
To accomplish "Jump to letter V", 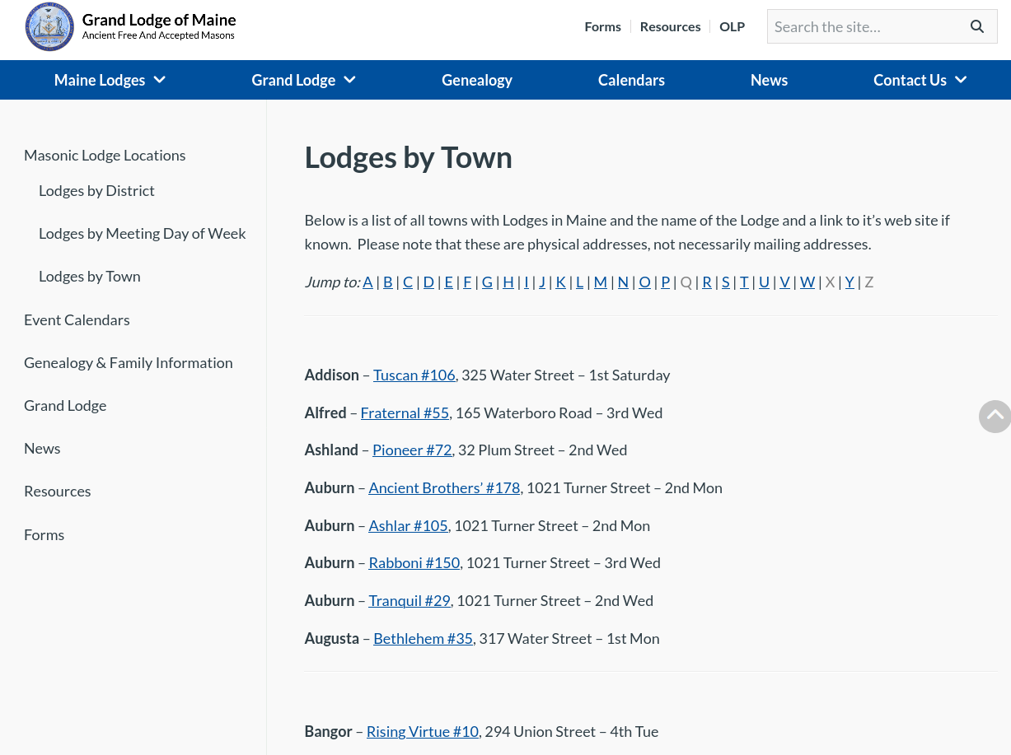I will tap(784, 282).
